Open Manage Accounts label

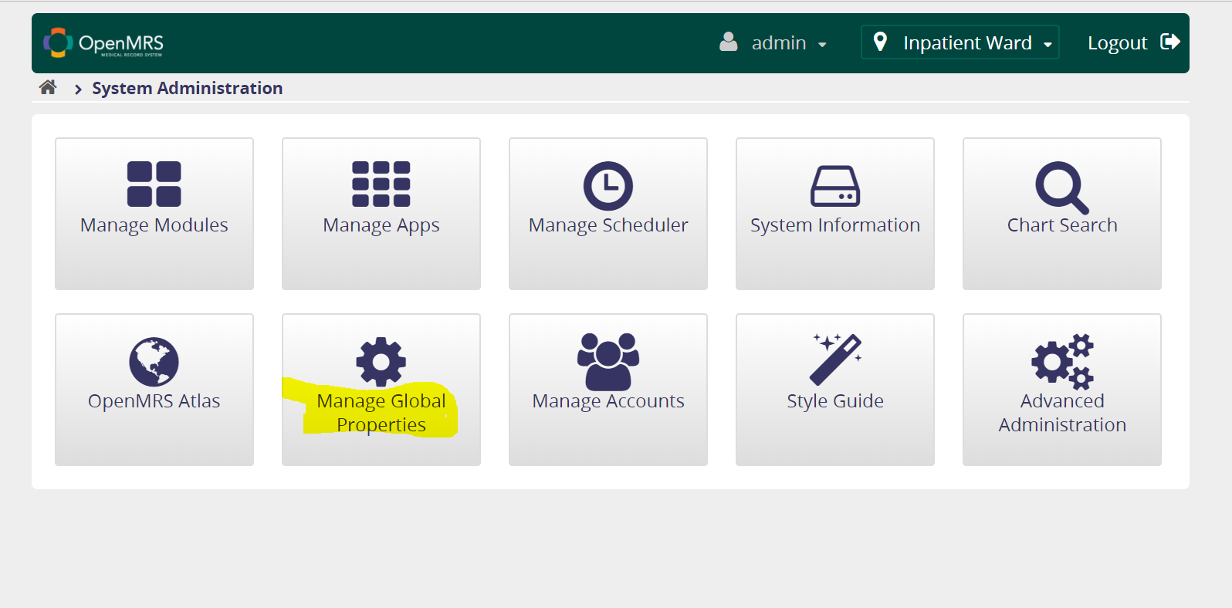[x=608, y=401]
